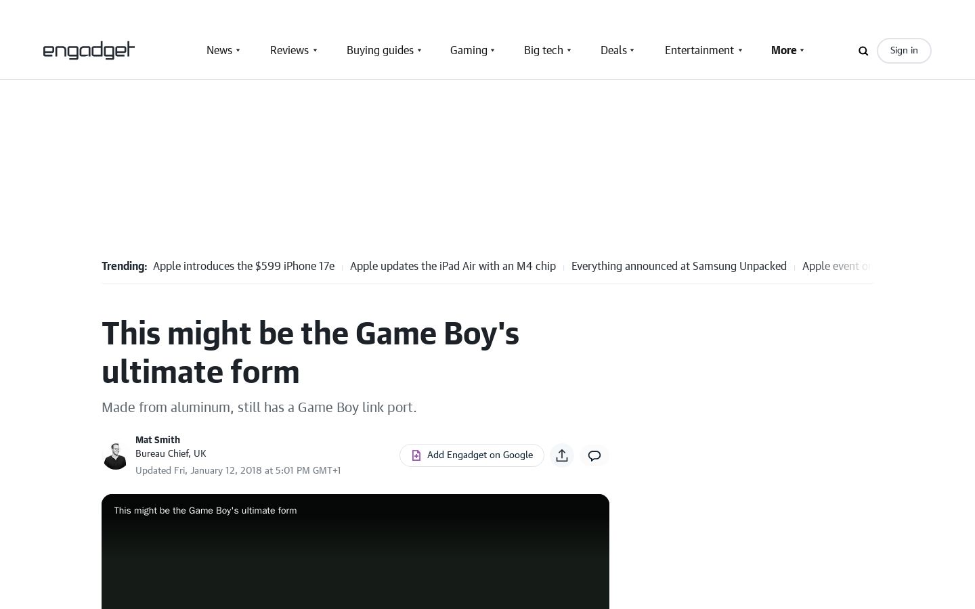Open the Reviews navigation item
The image size is (975, 609).
pos(289,51)
